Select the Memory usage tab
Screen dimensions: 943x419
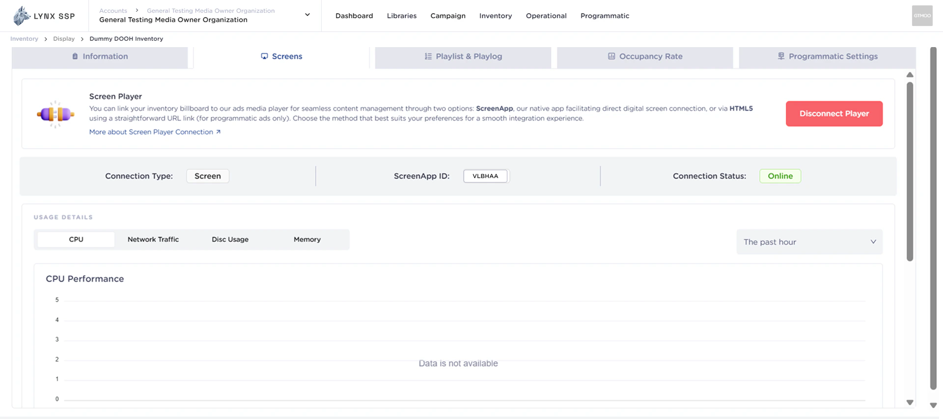point(307,239)
